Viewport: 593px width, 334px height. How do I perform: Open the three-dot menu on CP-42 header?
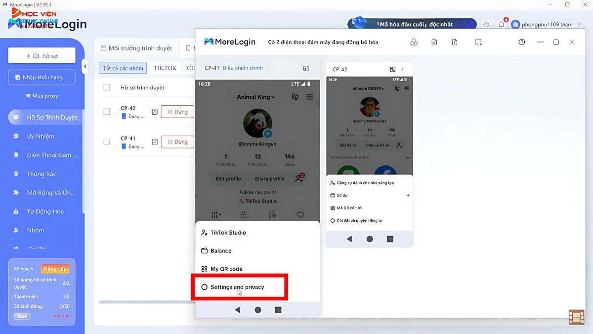coord(402,69)
